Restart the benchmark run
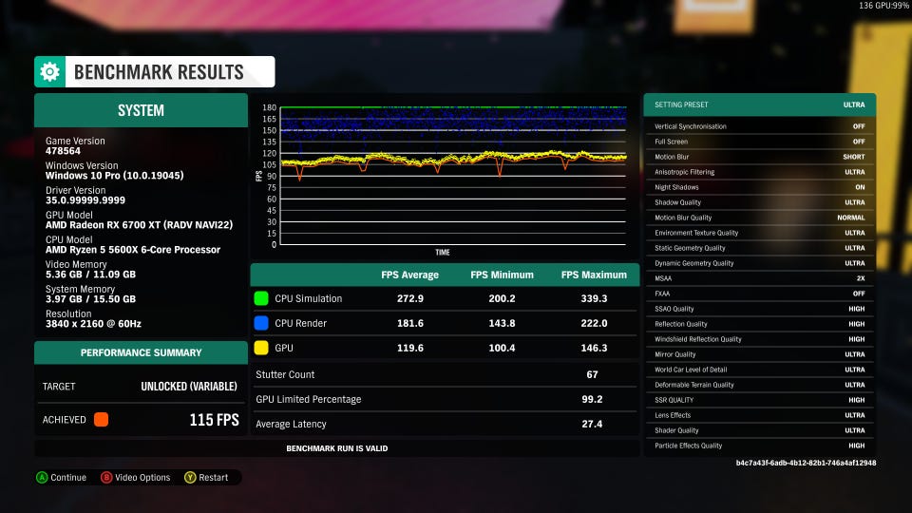Image resolution: width=912 pixels, height=513 pixels. (214, 478)
